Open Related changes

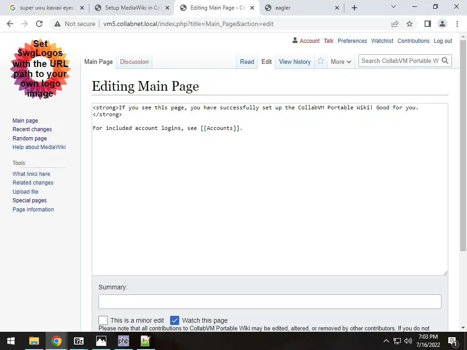[33, 182]
